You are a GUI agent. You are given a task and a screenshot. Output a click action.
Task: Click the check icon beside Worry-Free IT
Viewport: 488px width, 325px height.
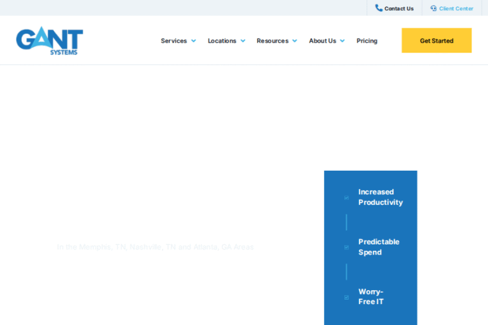click(346, 297)
